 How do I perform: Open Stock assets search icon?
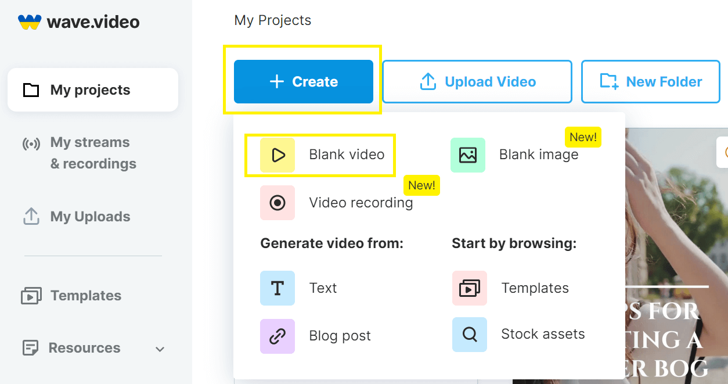(x=470, y=335)
